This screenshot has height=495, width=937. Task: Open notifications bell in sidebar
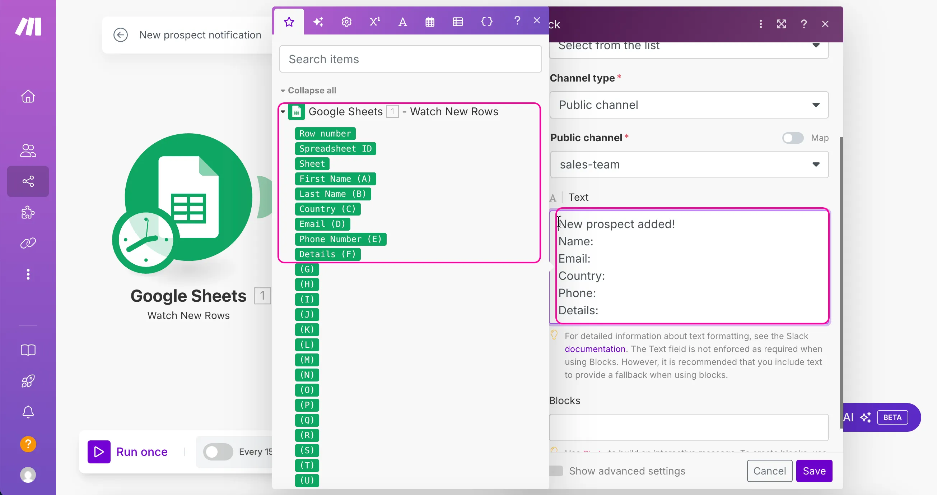(x=28, y=412)
